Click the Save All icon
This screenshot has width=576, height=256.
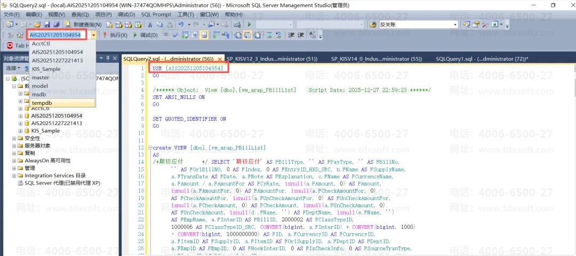[x=57, y=24]
